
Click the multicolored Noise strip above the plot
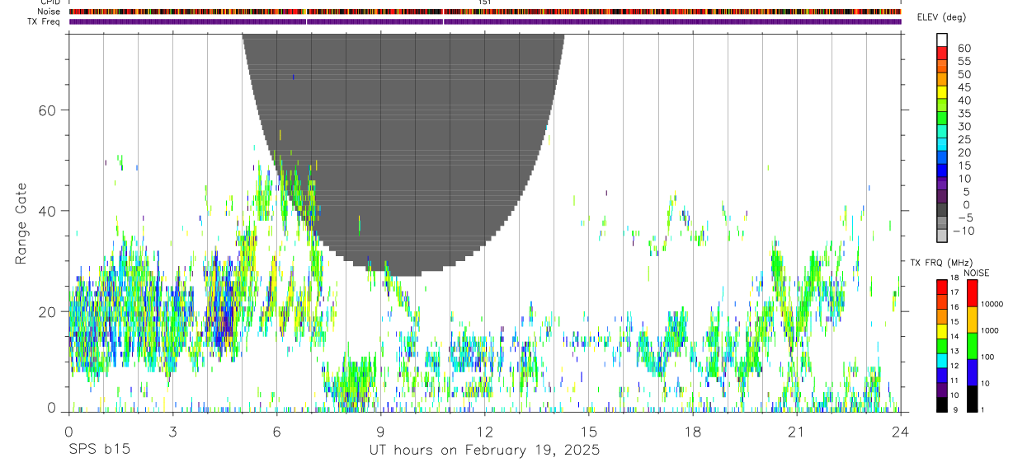(485, 12)
